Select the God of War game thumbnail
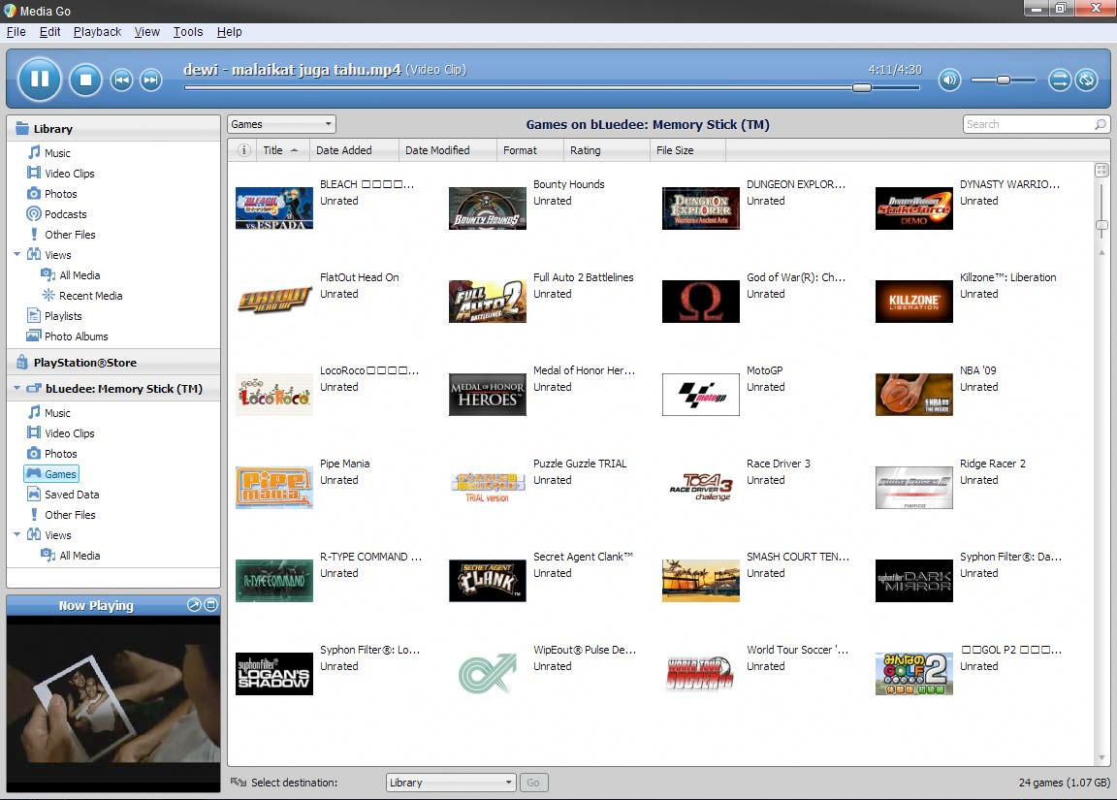The image size is (1117, 800). click(701, 302)
